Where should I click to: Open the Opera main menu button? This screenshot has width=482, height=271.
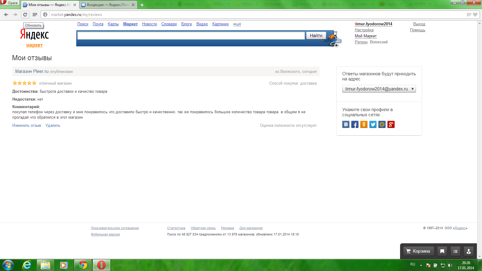[10, 3]
